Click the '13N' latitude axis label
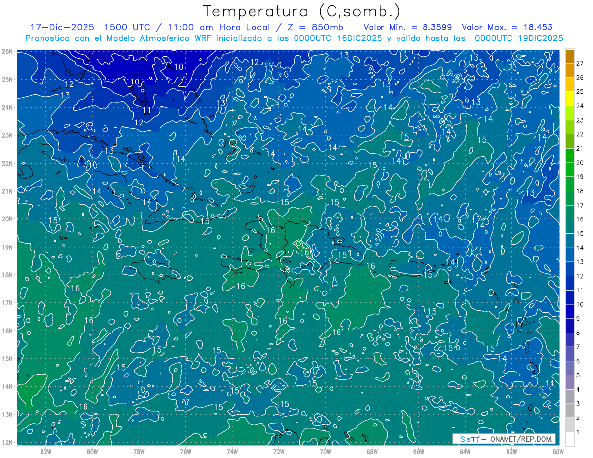This screenshot has width=593, height=458. [x=7, y=414]
